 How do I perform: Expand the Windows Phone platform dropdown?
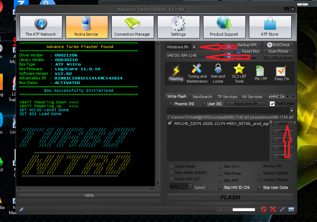[194, 47]
